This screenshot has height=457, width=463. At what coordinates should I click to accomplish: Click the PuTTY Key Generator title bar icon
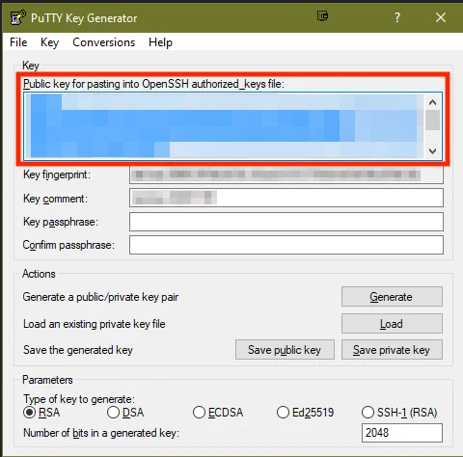pos(17,17)
